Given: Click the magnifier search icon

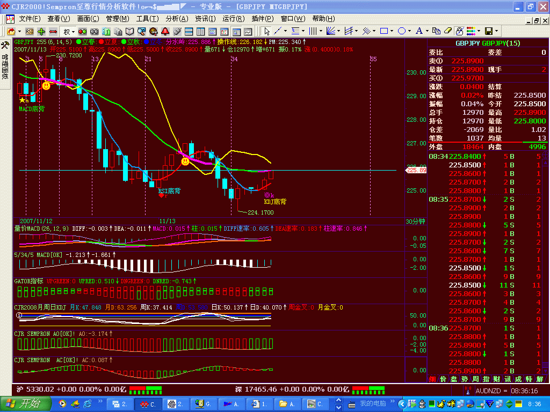Looking at the screenshot, I should 141,32.
